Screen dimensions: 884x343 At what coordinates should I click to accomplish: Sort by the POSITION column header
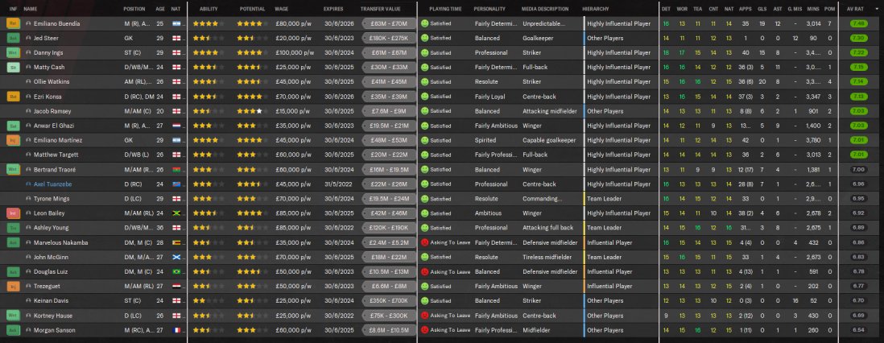[134, 9]
